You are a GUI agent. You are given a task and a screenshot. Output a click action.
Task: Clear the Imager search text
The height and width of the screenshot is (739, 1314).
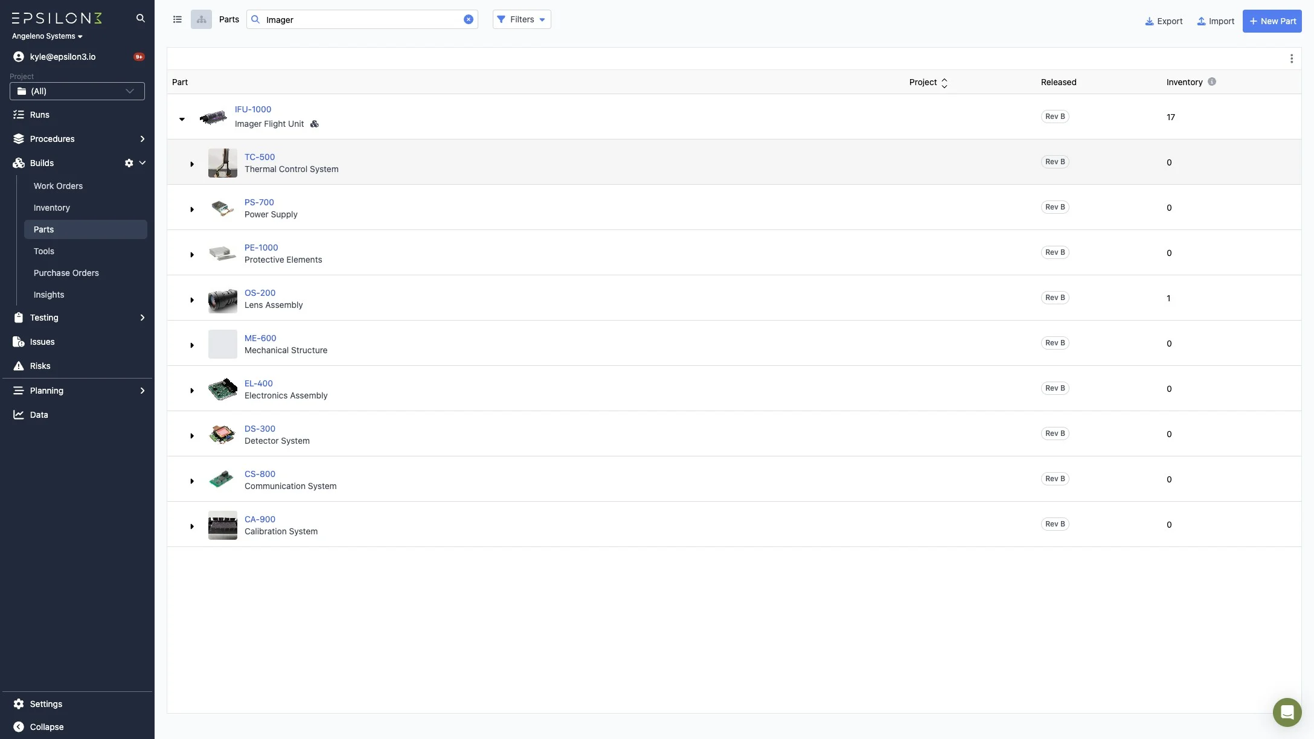click(468, 19)
